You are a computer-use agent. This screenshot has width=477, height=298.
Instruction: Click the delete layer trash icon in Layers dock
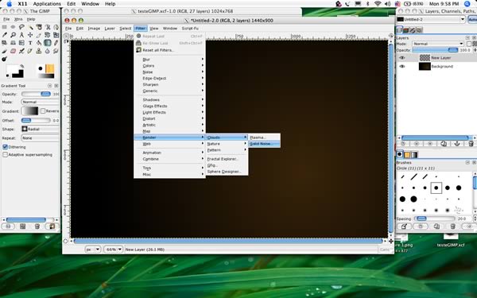pos(471,144)
